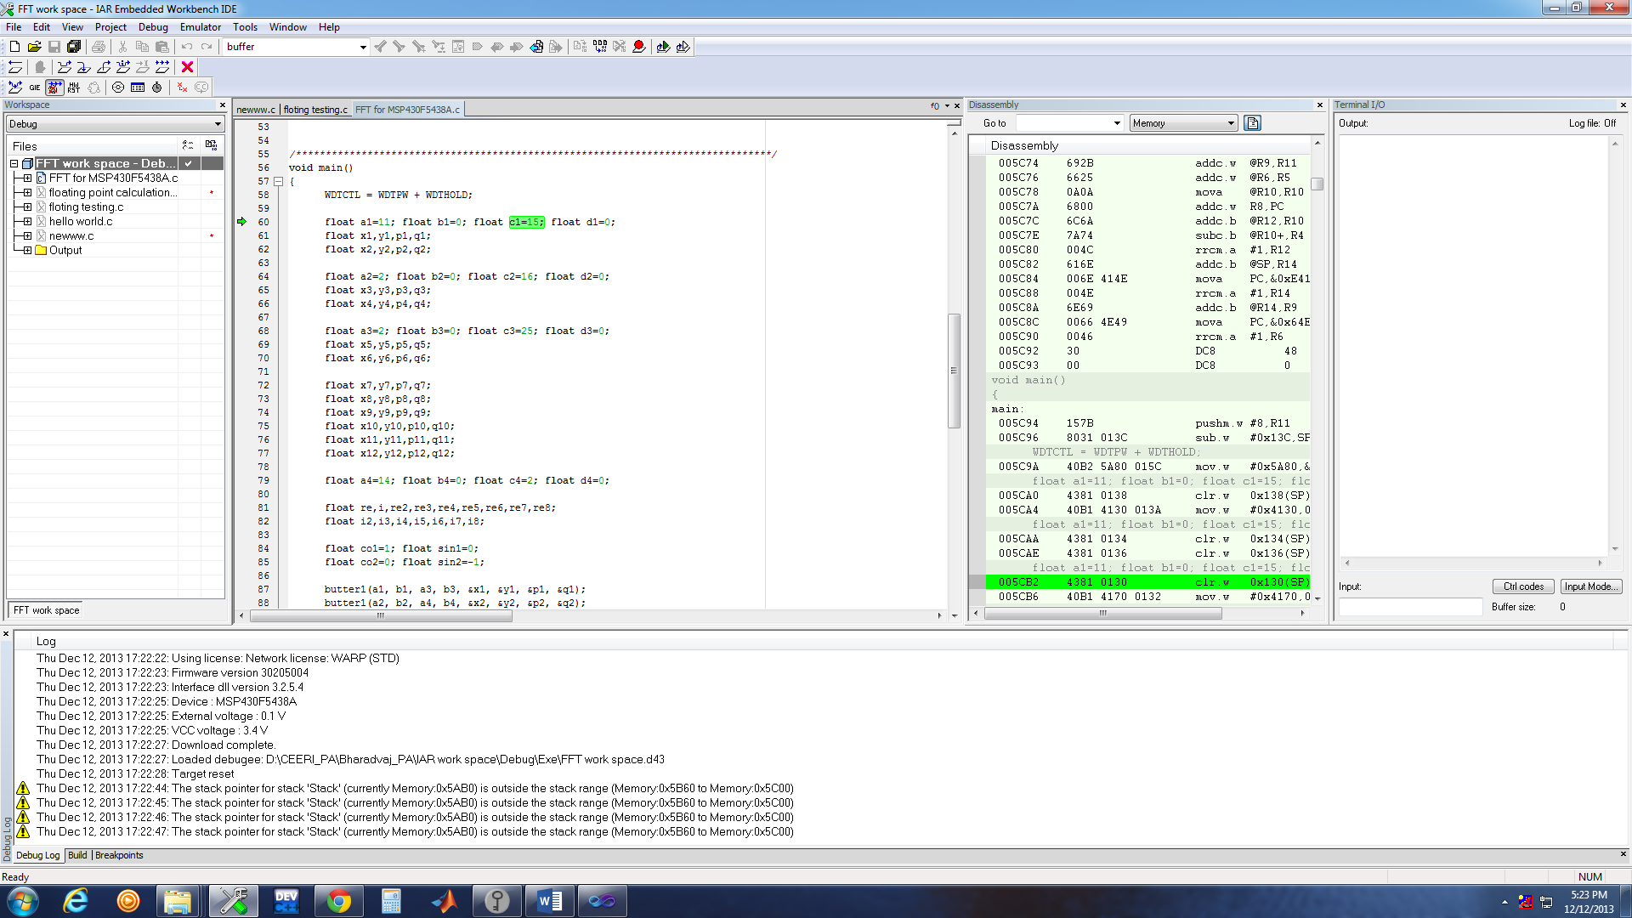The image size is (1632, 918).
Task: Click the Ctrl codes button
Action: click(x=1522, y=586)
